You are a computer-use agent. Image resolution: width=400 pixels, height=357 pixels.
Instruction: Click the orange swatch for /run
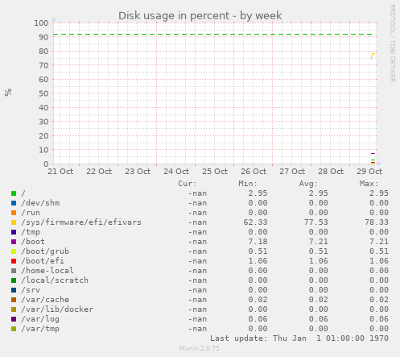pos(14,213)
